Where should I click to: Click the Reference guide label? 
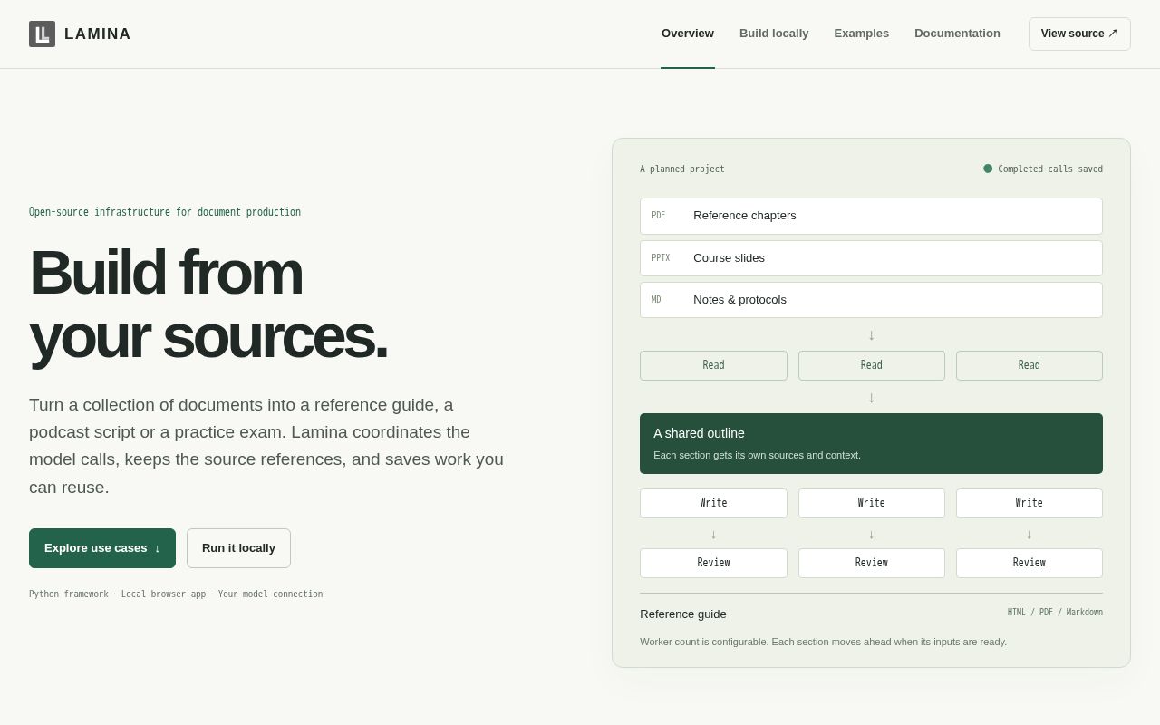coord(683,614)
